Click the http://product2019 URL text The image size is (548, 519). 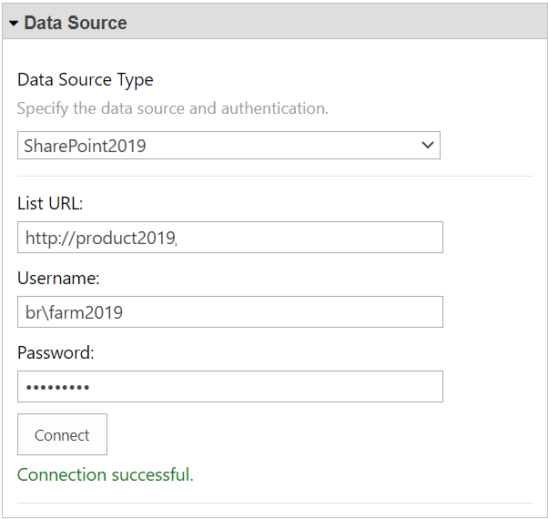(x=100, y=238)
